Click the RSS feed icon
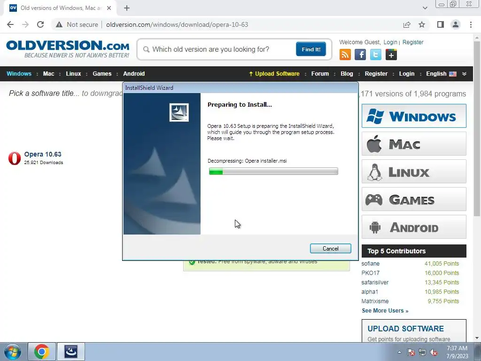Screen dimensions: 481x361 click(345, 55)
